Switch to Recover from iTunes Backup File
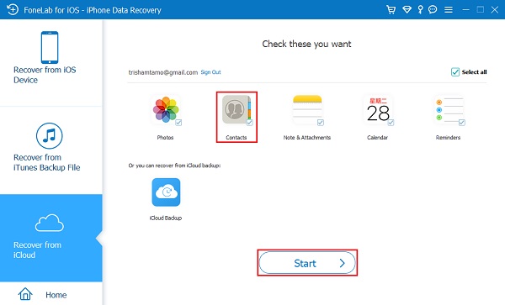This screenshot has width=505, height=305. (x=50, y=150)
